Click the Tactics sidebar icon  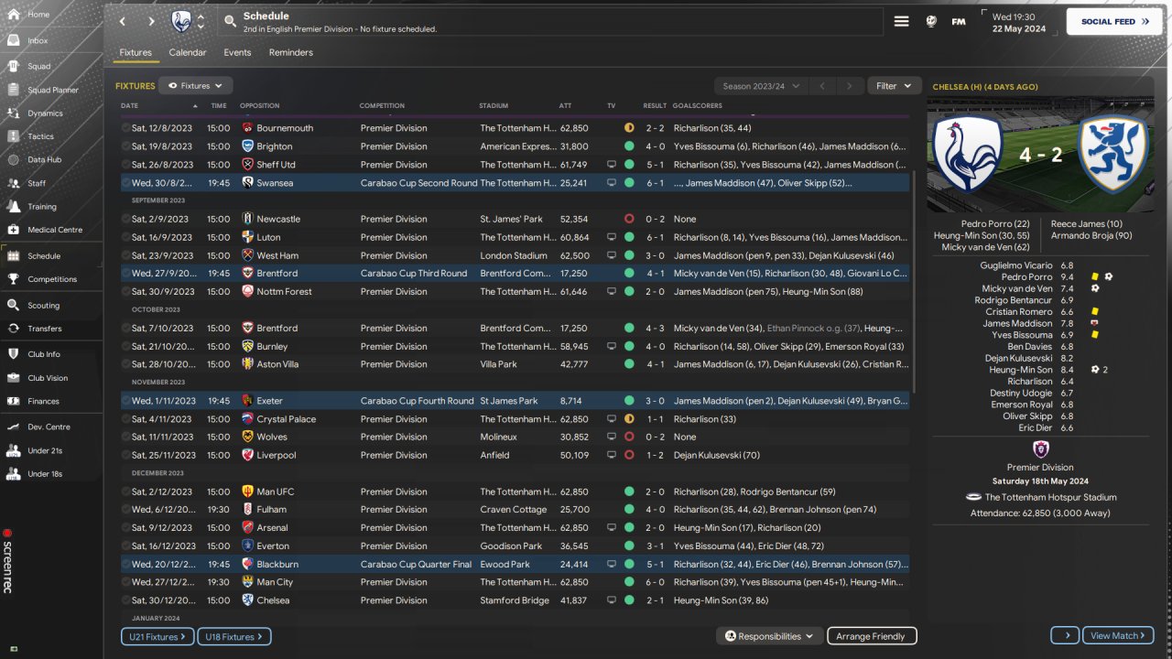pos(13,136)
